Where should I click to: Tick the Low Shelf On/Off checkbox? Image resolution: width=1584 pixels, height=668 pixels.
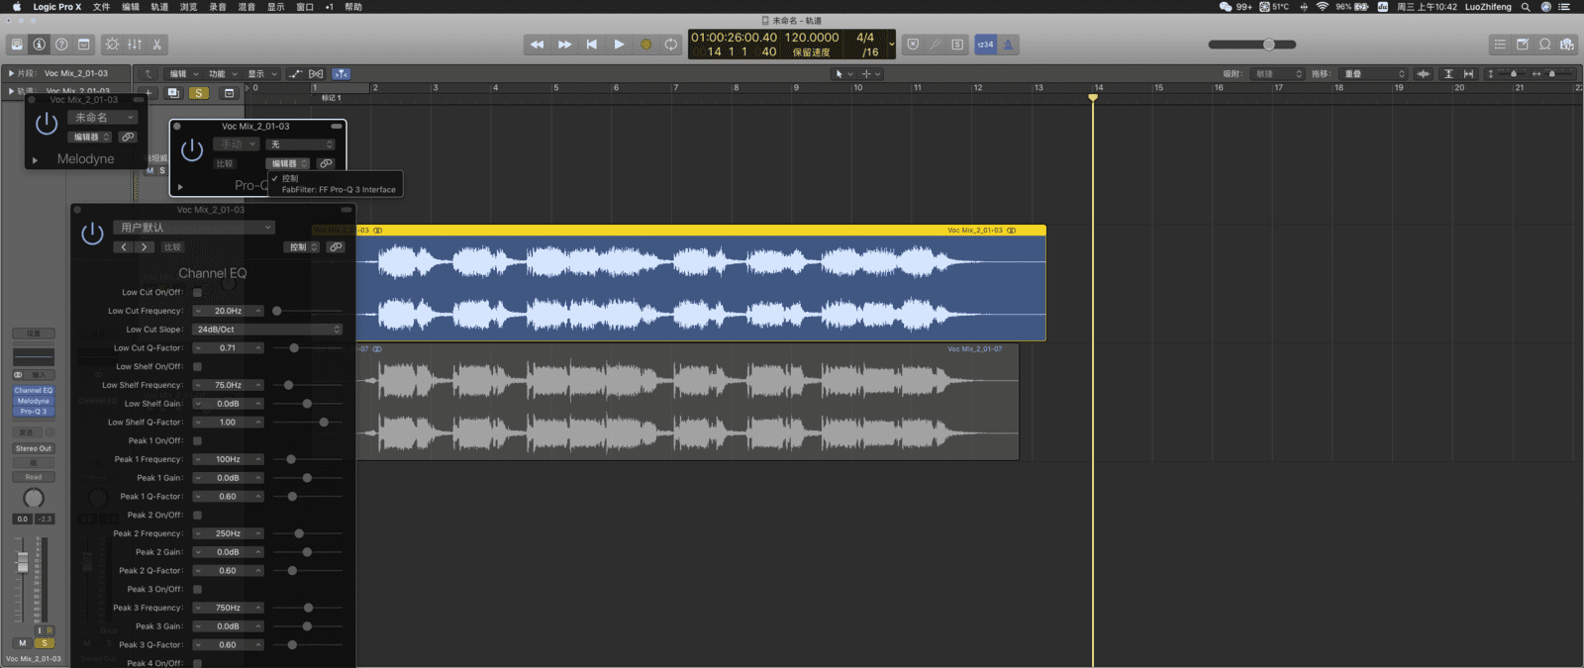(x=198, y=367)
